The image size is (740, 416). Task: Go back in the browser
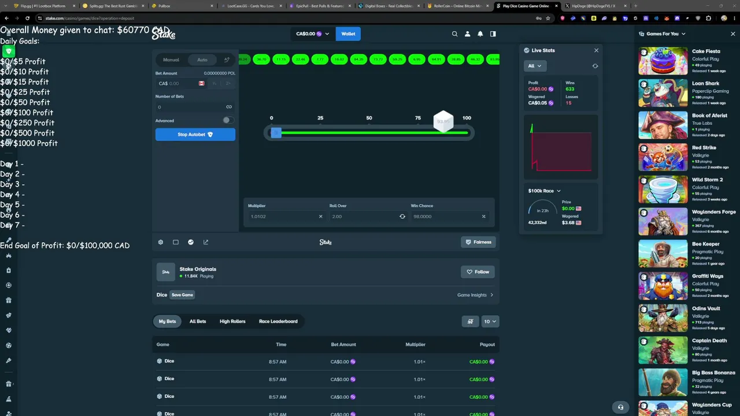tap(6, 18)
